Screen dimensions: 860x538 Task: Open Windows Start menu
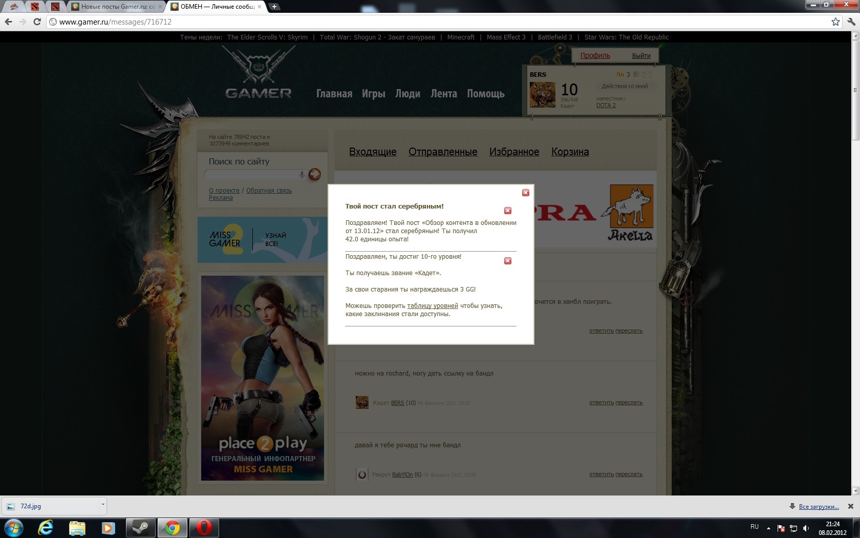14,528
